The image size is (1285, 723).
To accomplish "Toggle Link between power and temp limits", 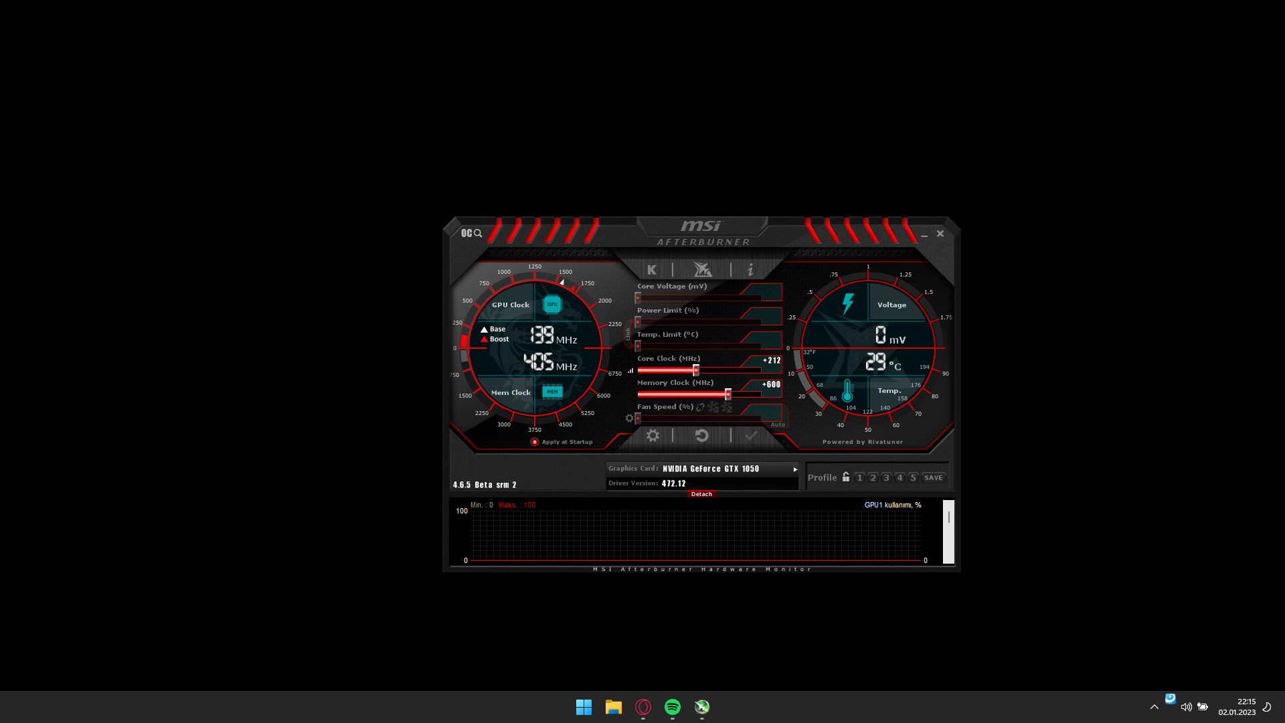I will 628,334.
